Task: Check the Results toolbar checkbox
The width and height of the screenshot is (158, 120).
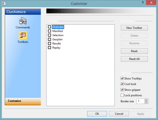Action: tap(49, 43)
